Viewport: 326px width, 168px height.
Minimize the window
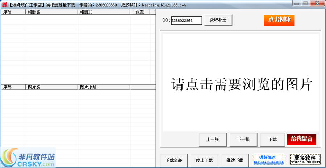[x=296, y=3]
